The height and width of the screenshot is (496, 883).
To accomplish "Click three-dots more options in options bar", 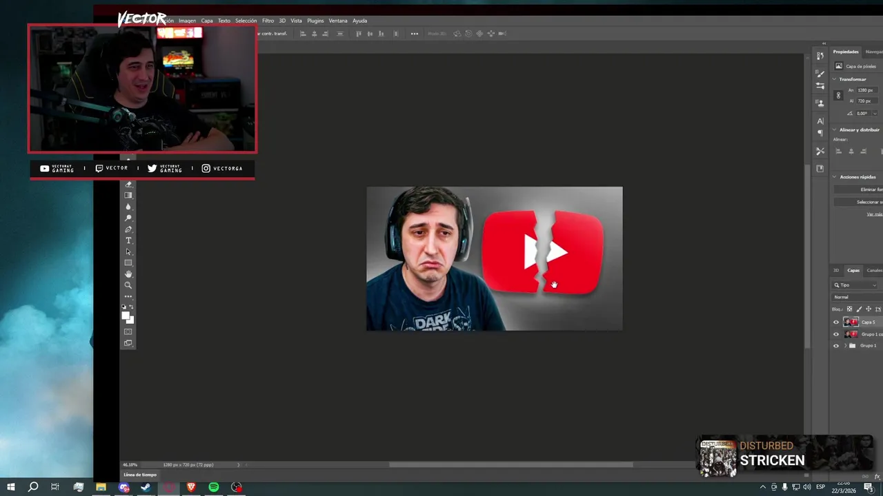I will coord(415,34).
